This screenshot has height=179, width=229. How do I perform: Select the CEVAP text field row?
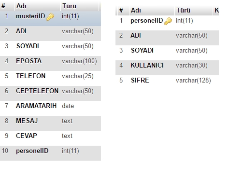point(50,138)
